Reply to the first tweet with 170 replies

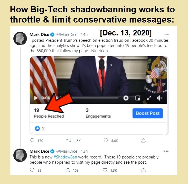click(x=32, y=140)
